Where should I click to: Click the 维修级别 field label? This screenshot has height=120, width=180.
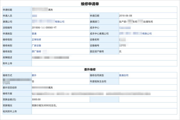[7, 39]
